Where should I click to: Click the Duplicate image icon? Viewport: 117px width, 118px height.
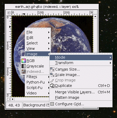52,86
